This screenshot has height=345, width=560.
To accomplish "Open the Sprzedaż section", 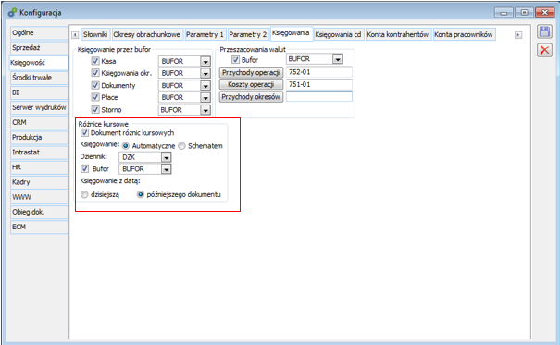I will pos(39,48).
